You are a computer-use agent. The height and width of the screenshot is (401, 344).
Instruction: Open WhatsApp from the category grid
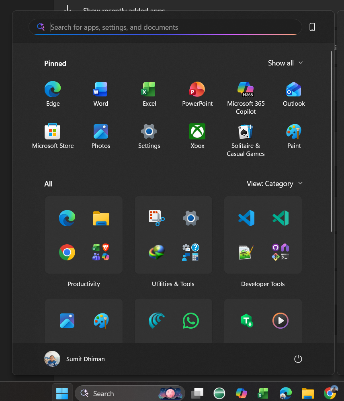click(191, 321)
